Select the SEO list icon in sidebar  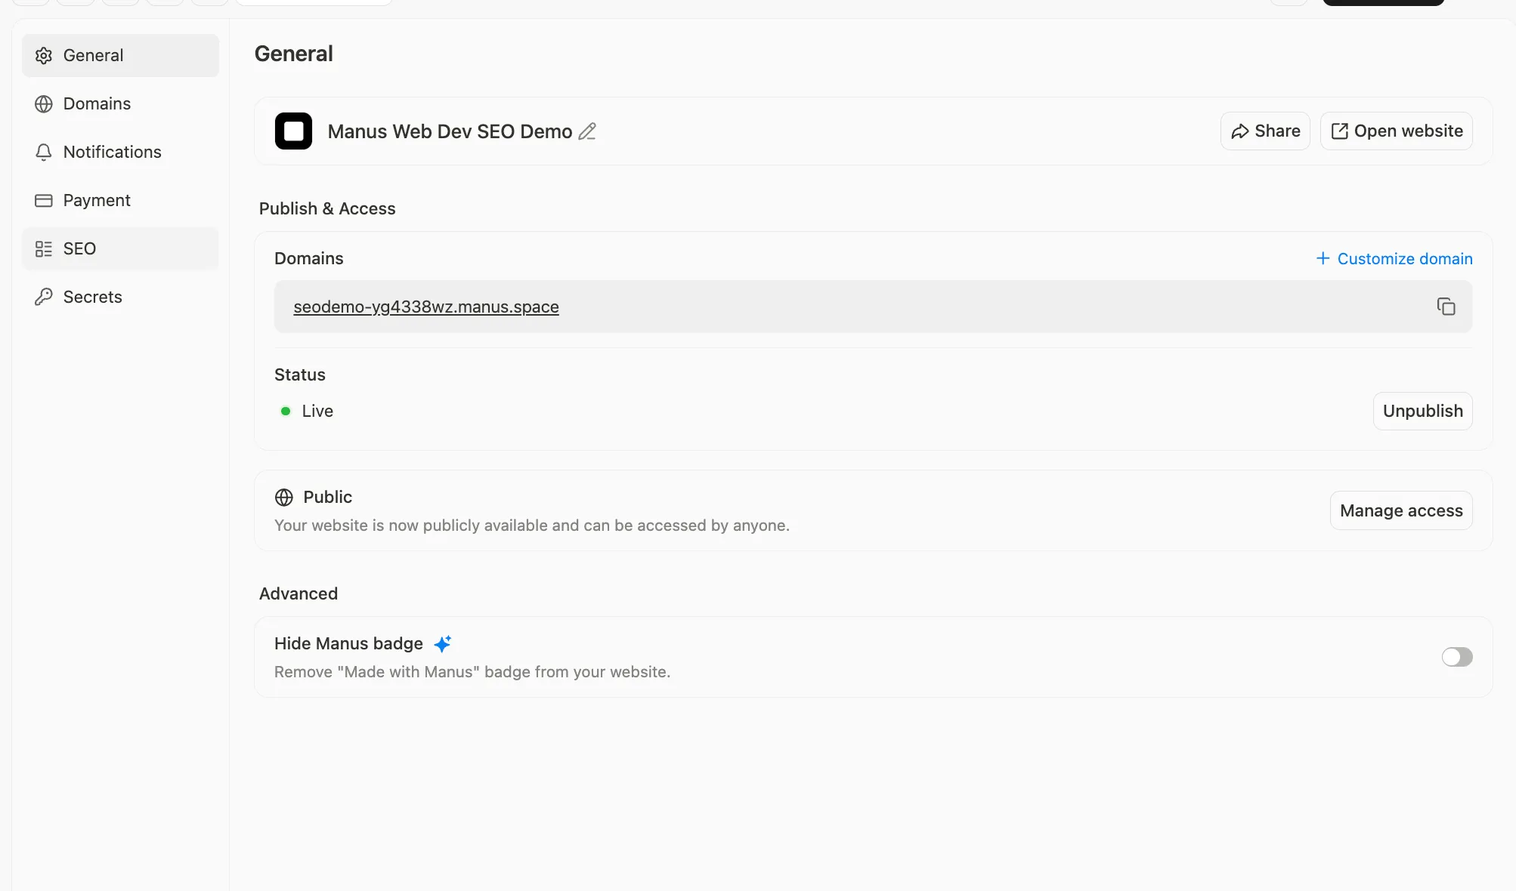pos(44,248)
